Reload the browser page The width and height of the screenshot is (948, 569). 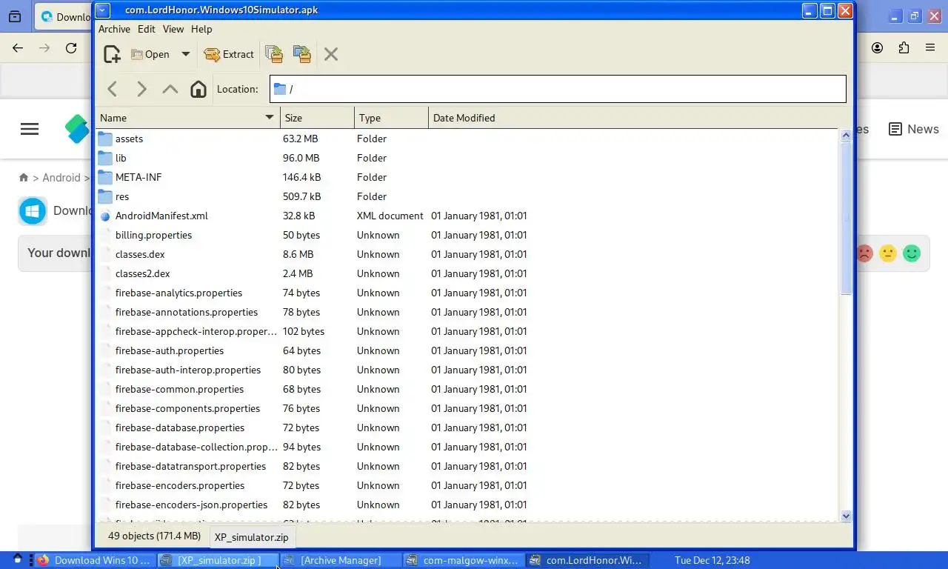[x=71, y=48]
